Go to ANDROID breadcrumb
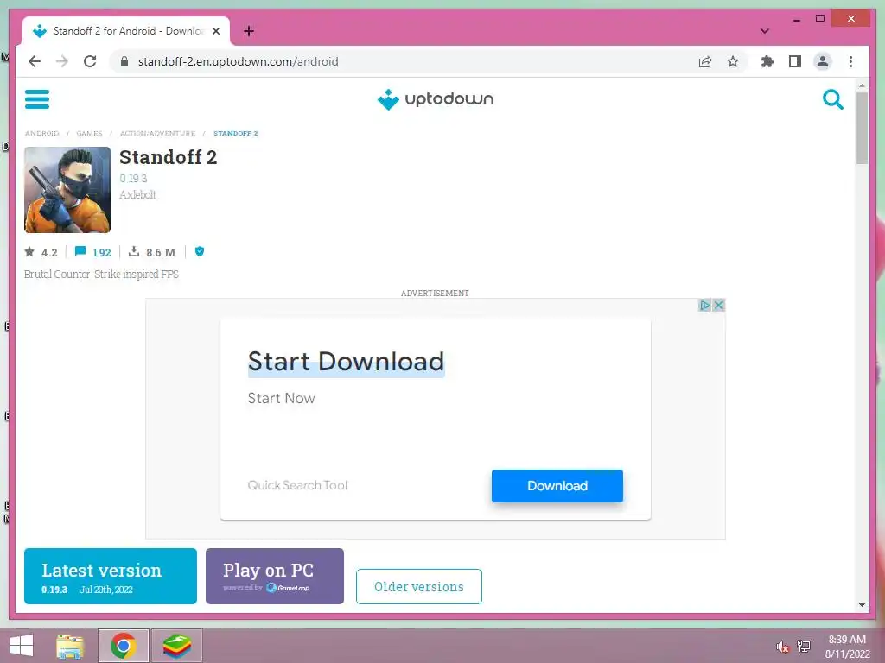Screen dimensions: 885x663 pos(41,134)
